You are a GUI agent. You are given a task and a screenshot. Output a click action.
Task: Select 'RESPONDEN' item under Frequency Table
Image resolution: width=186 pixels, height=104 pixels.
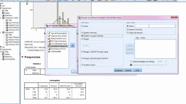14,28
